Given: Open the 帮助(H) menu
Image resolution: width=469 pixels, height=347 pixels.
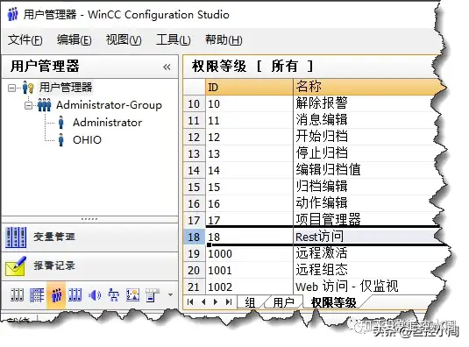Looking at the screenshot, I should point(224,39).
